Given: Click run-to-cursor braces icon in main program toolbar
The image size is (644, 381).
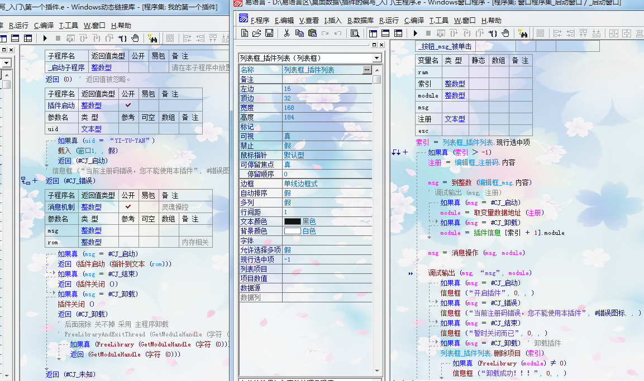Looking at the screenshot, I should pos(493,33).
